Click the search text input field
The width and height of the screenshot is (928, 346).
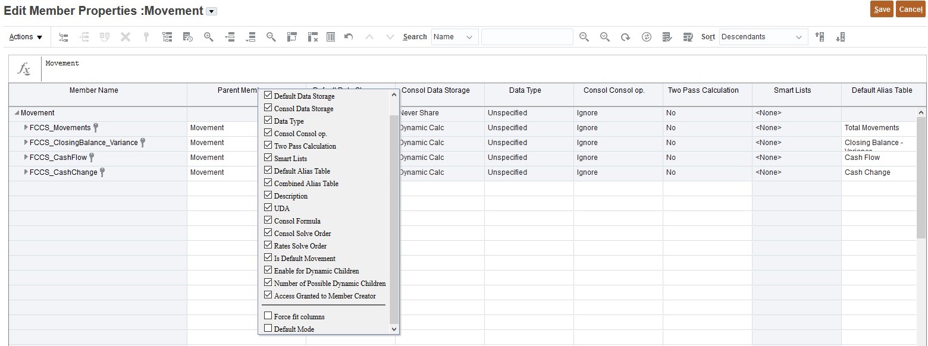point(527,37)
